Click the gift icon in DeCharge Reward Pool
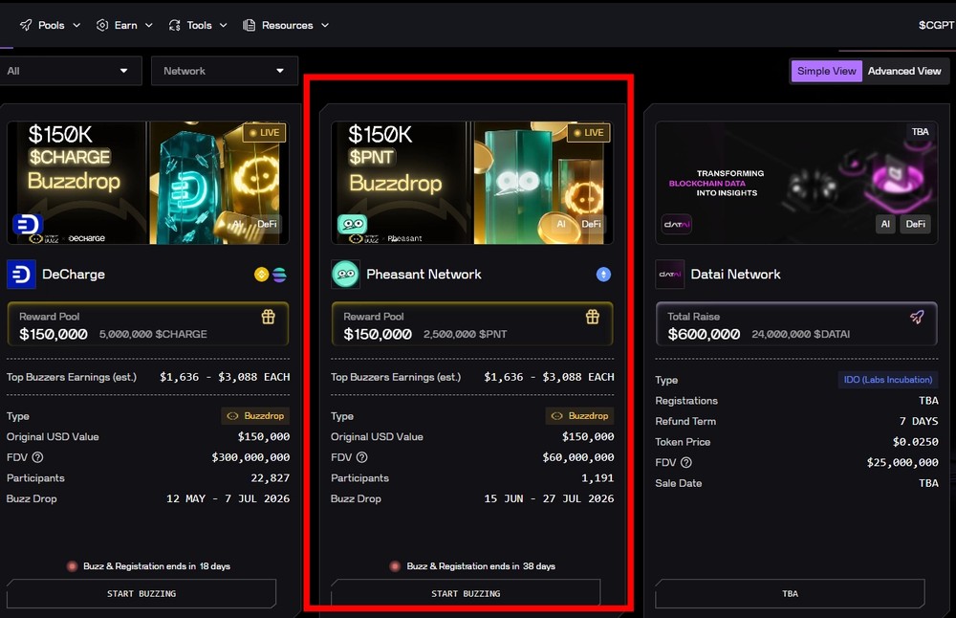 click(x=269, y=317)
